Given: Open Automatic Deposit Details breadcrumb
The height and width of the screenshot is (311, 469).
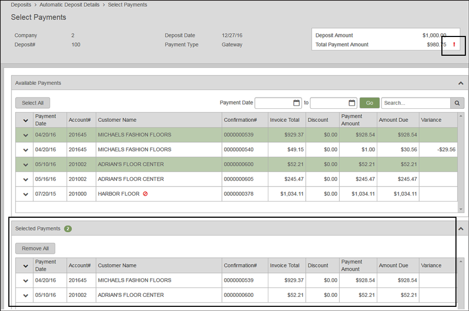Looking at the screenshot, I should click(x=69, y=5).
